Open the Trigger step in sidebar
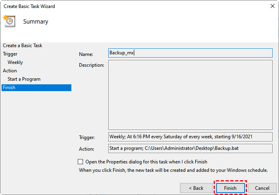 (10, 54)
